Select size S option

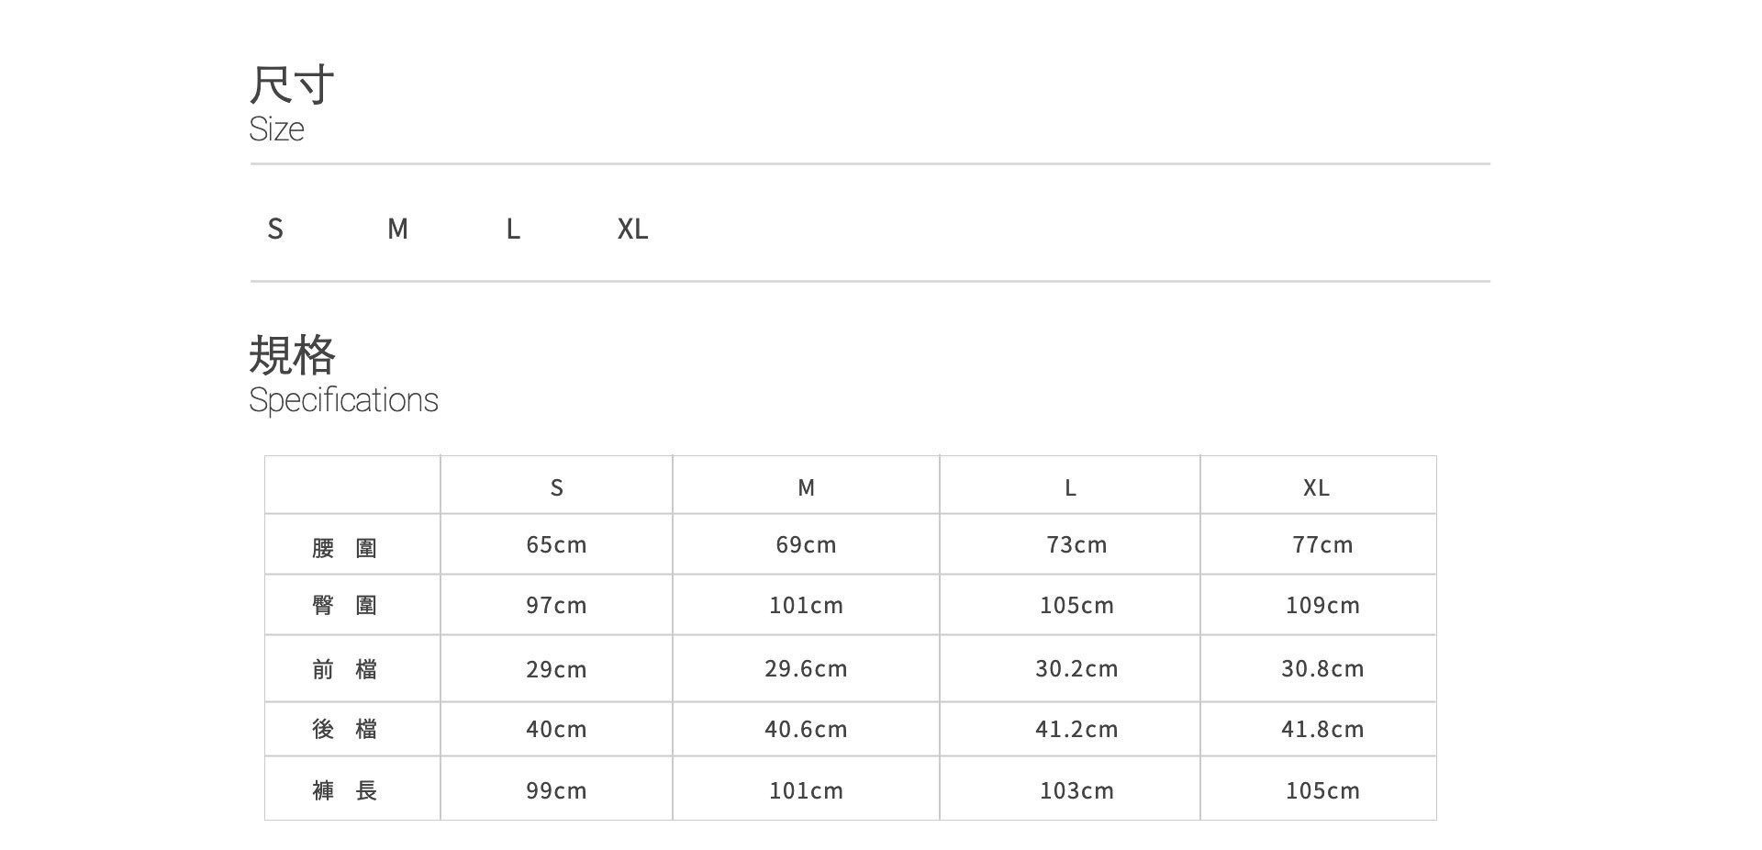point(275,229)
